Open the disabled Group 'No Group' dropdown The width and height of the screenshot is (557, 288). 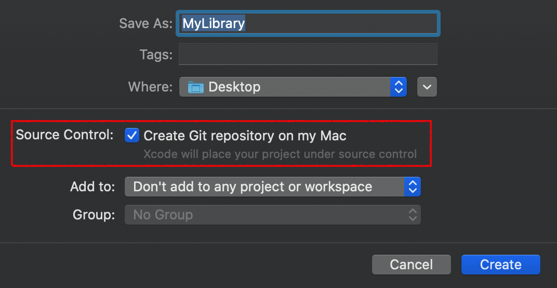point(272,215)
